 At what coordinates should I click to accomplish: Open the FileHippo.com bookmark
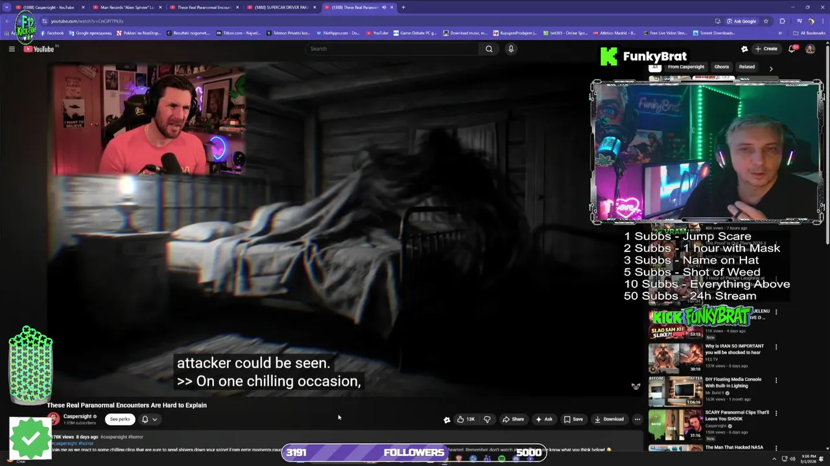point(338,33)
